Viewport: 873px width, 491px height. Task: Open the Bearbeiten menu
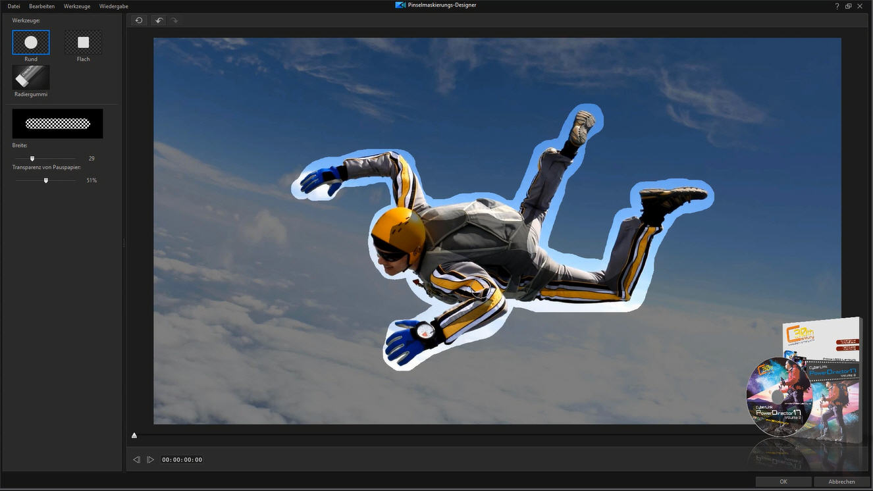41,6
